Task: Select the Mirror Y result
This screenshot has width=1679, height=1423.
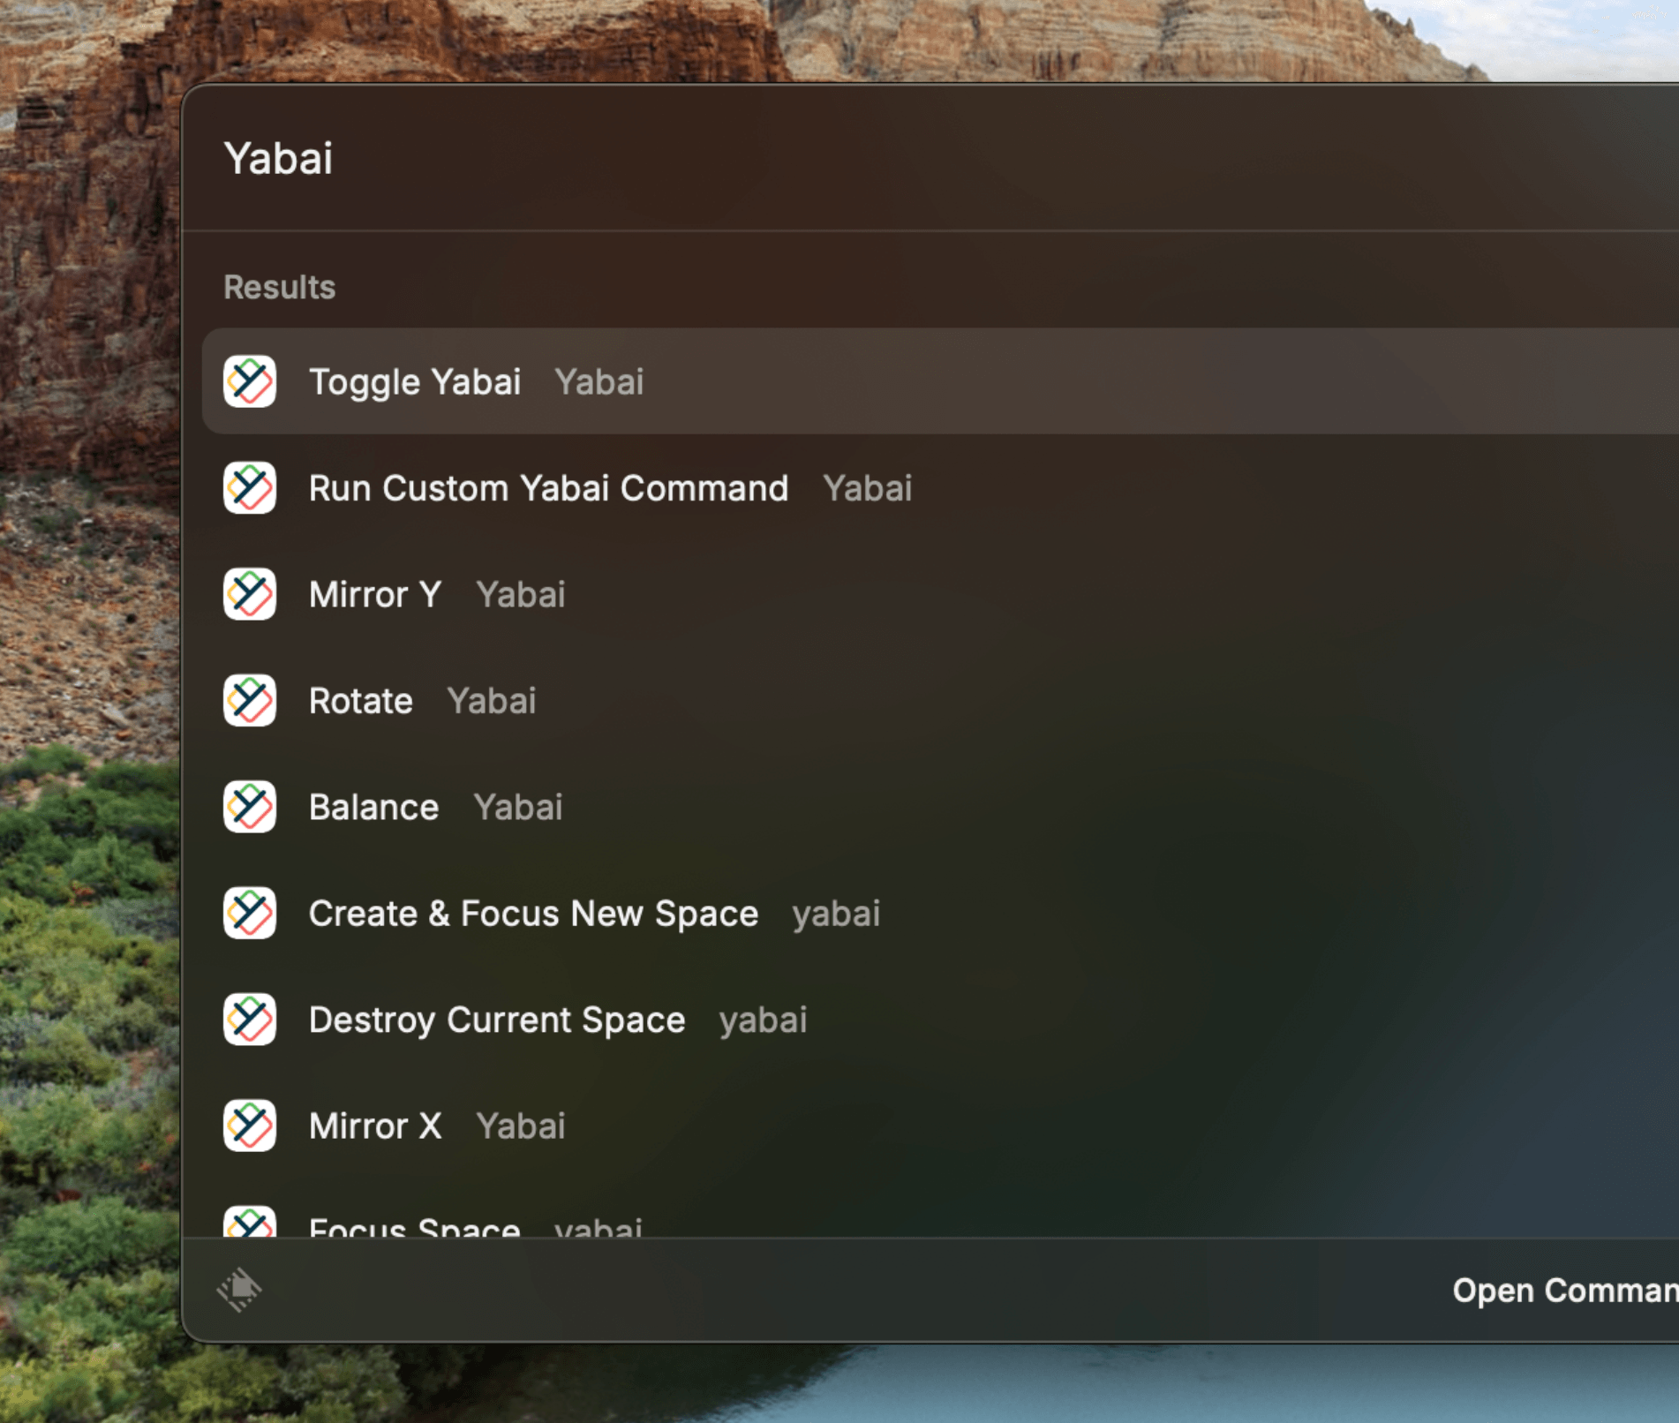Action: pyautogui.click(x=375, y=594)
